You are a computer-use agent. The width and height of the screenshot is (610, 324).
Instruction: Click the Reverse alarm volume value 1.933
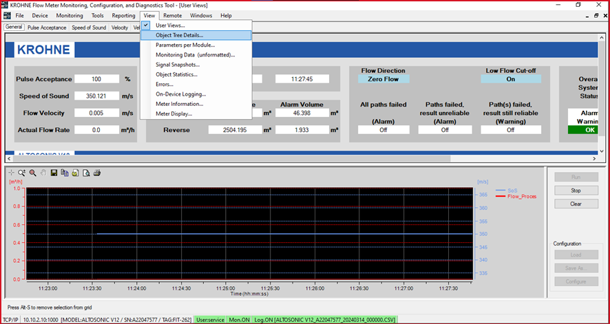(x=302, y=130)
